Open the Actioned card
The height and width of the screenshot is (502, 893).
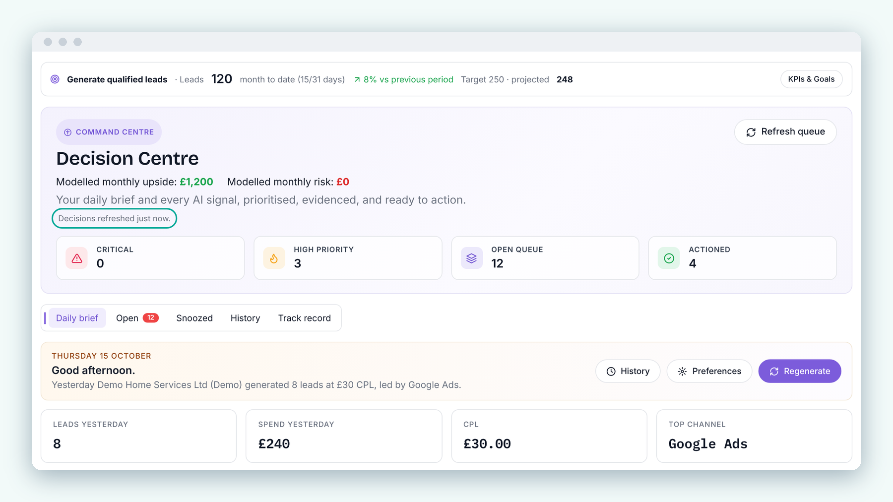pyautogui.click(x=742, y=258)
